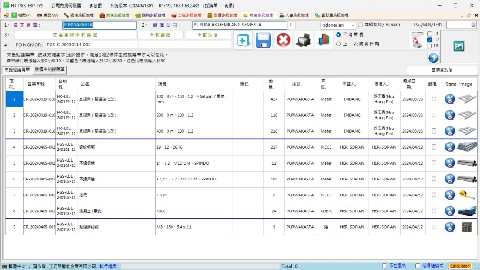Click the image viewer icon at top right

point(458,46)
